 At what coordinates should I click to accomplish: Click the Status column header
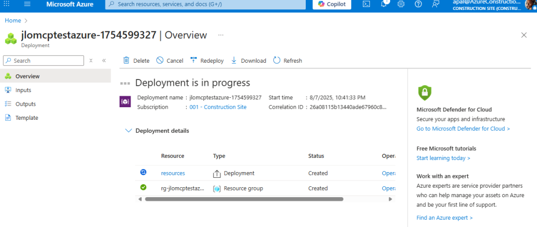tap(316, 156)
